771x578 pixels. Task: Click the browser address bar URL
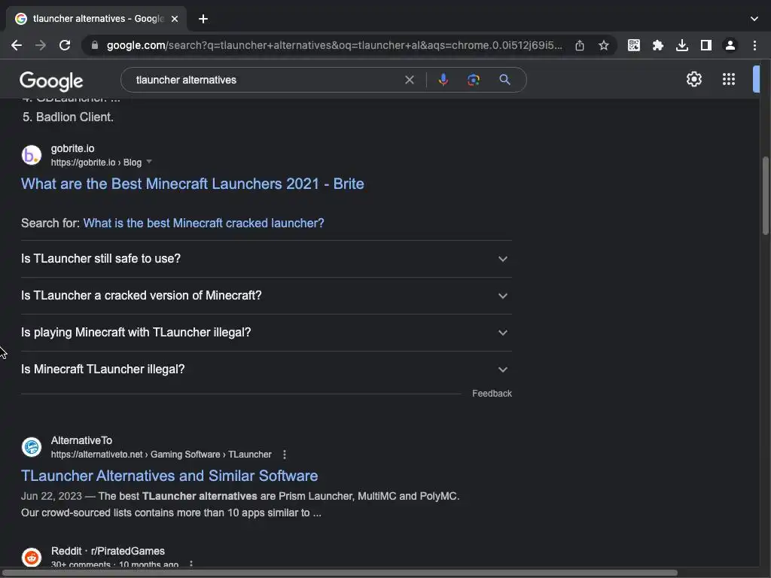pos(334,45)
